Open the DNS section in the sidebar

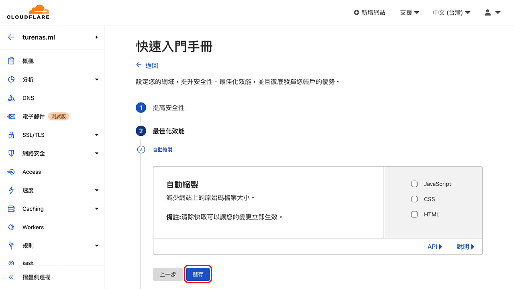[28, 98]
